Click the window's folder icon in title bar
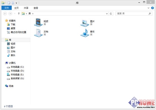156x110 pixels. point(3,3)
